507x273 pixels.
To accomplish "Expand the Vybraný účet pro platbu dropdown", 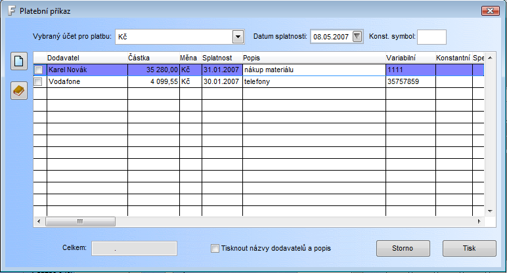I will (238, 37).
